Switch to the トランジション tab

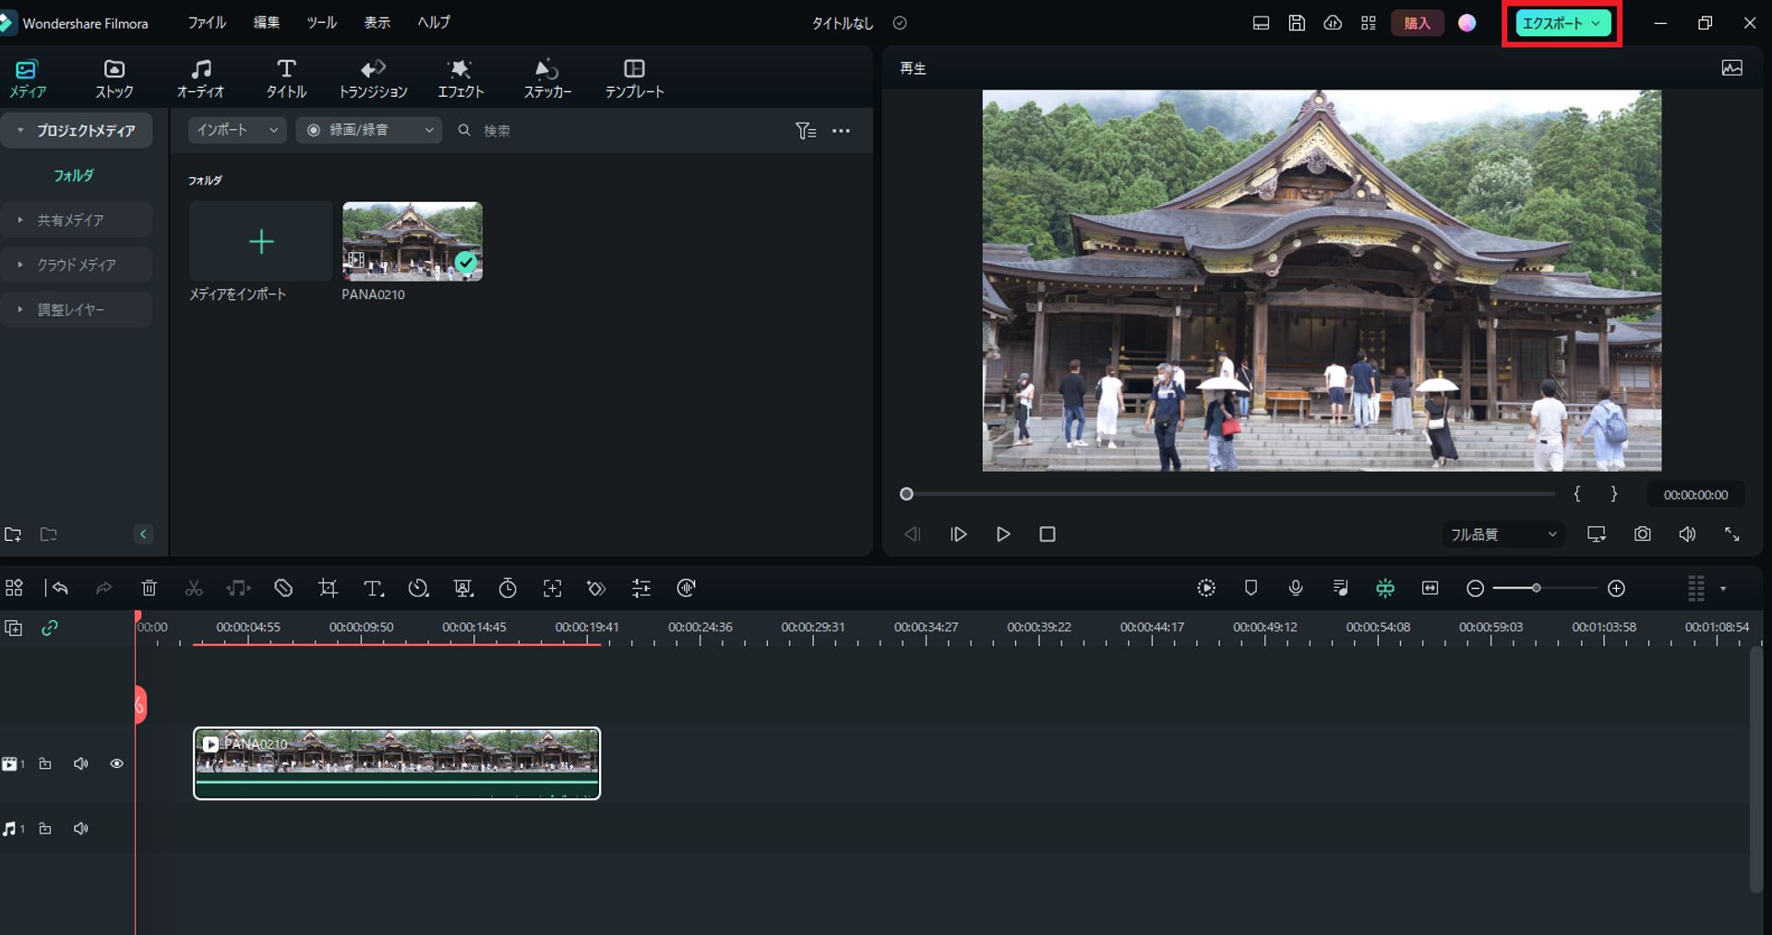(x=373, y=78)
